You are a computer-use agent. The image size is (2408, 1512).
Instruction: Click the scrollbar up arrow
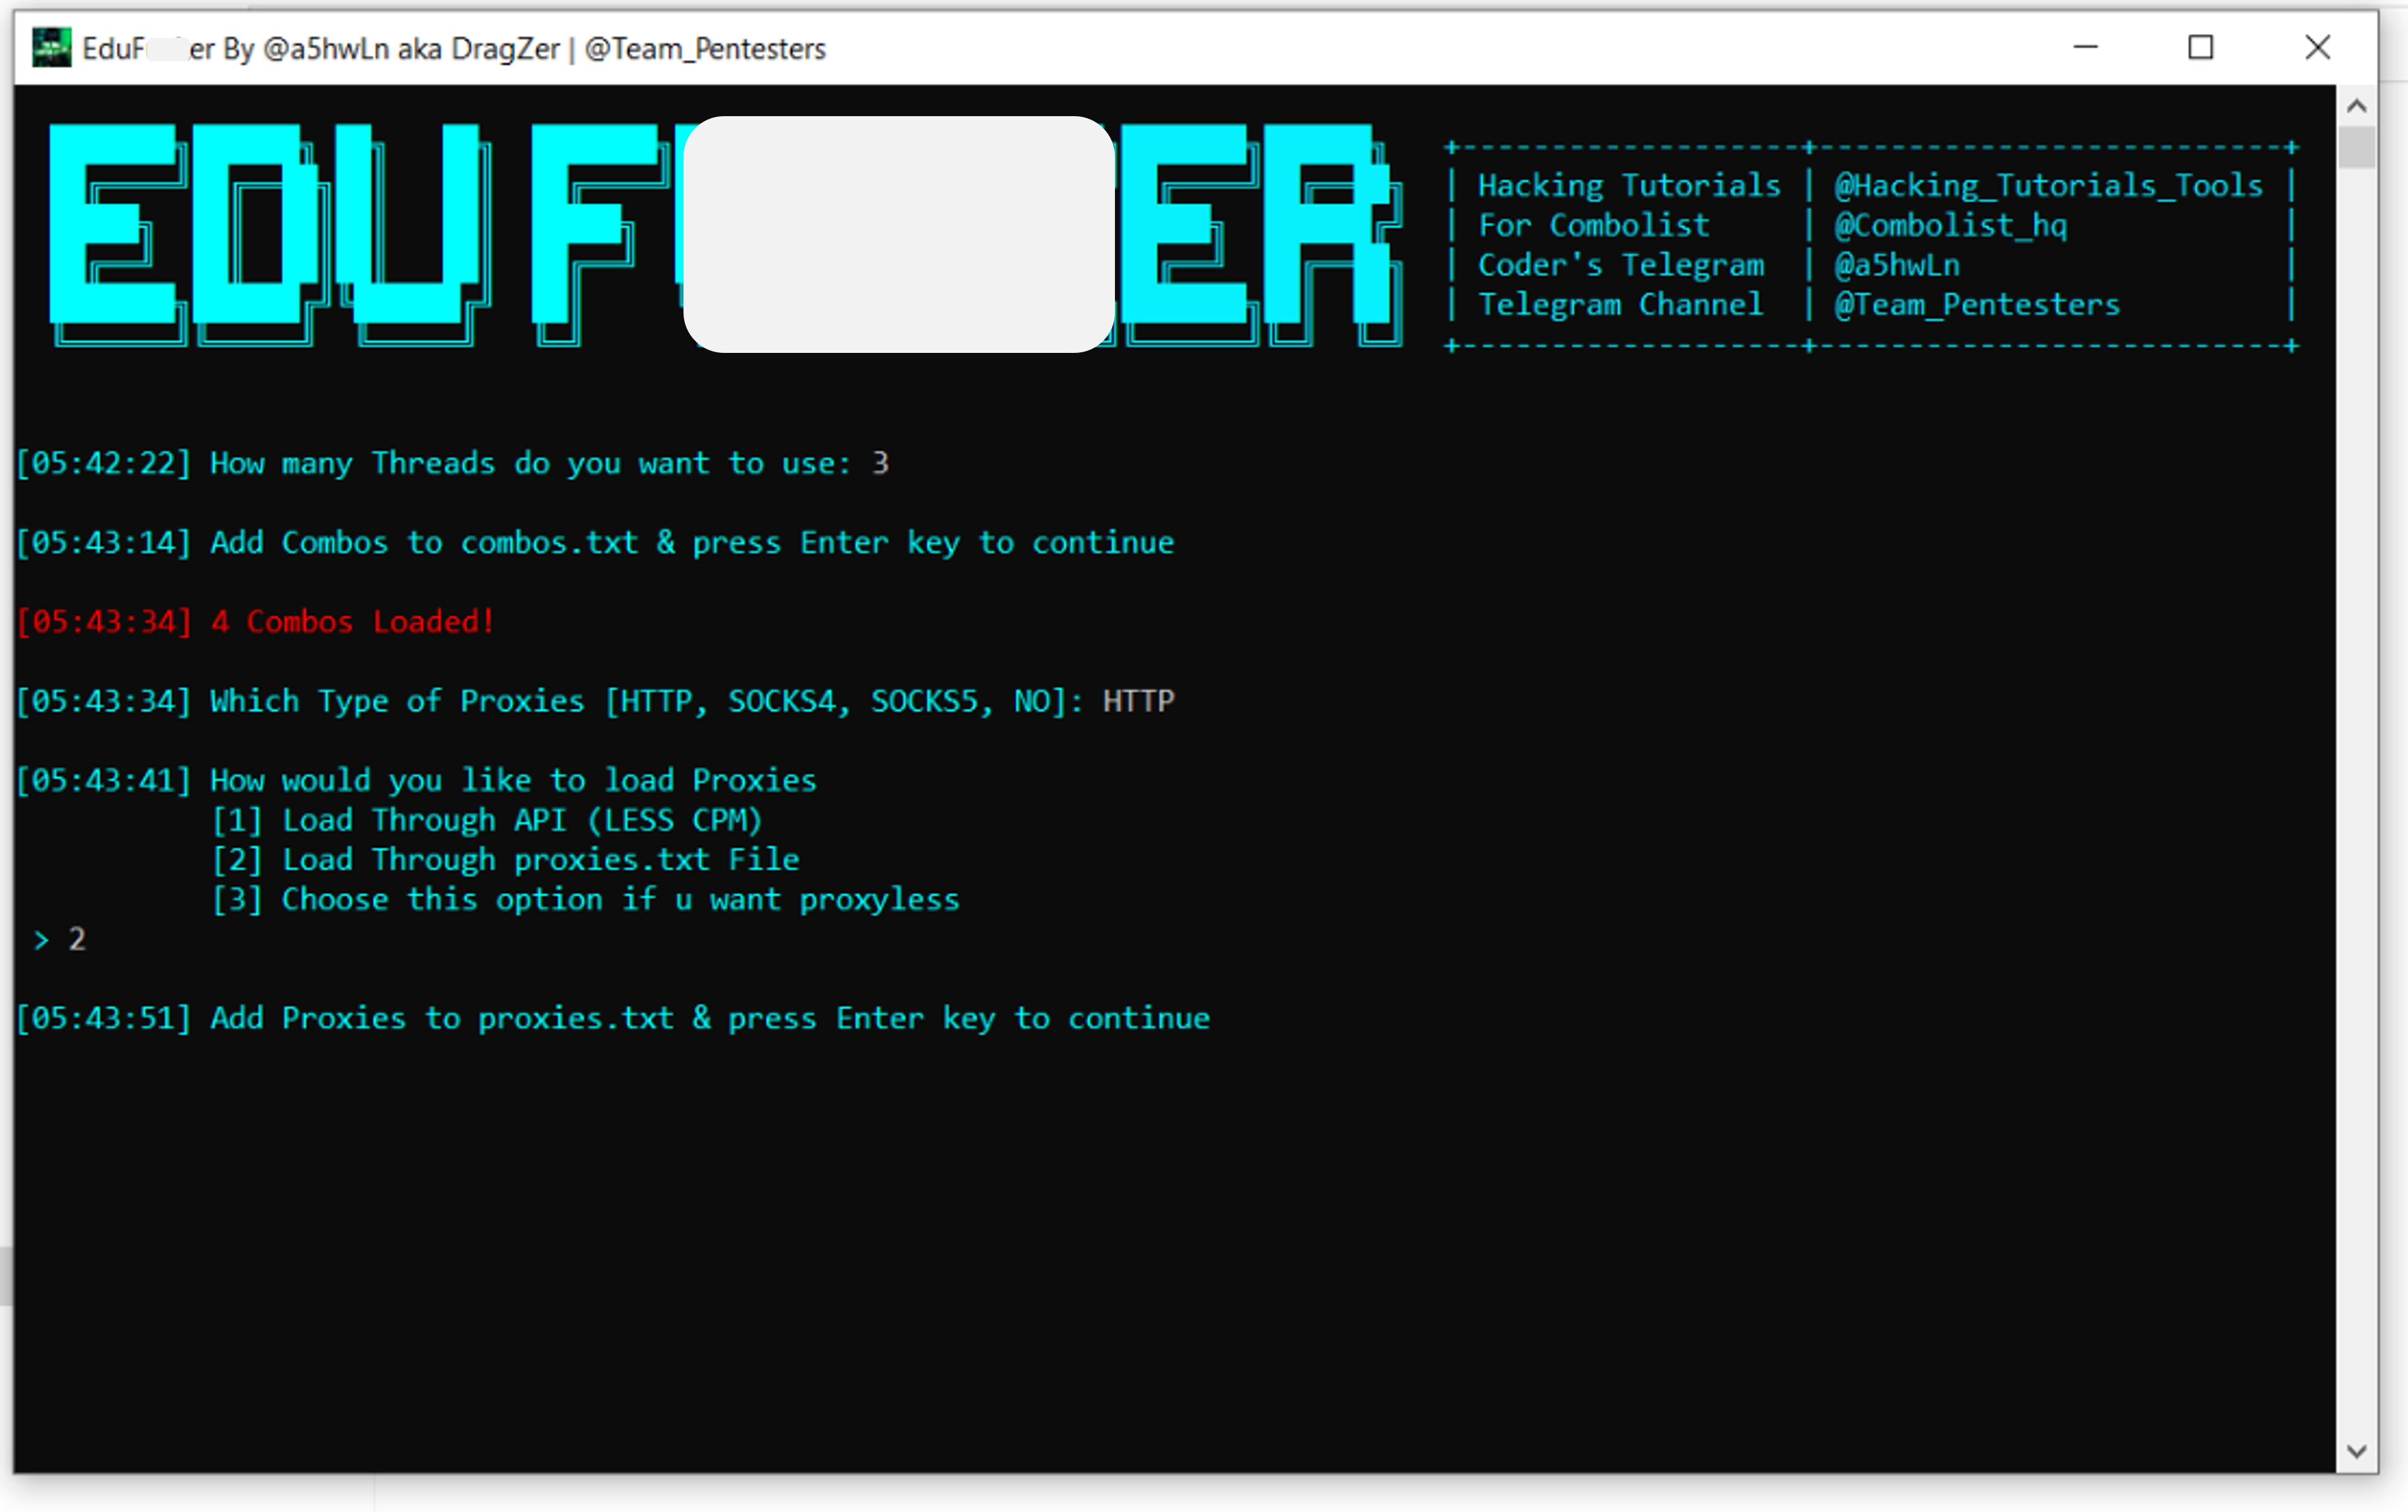click(2357, 106)
